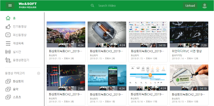Open the stock chart video thumbnail

[x=66, y=77]
